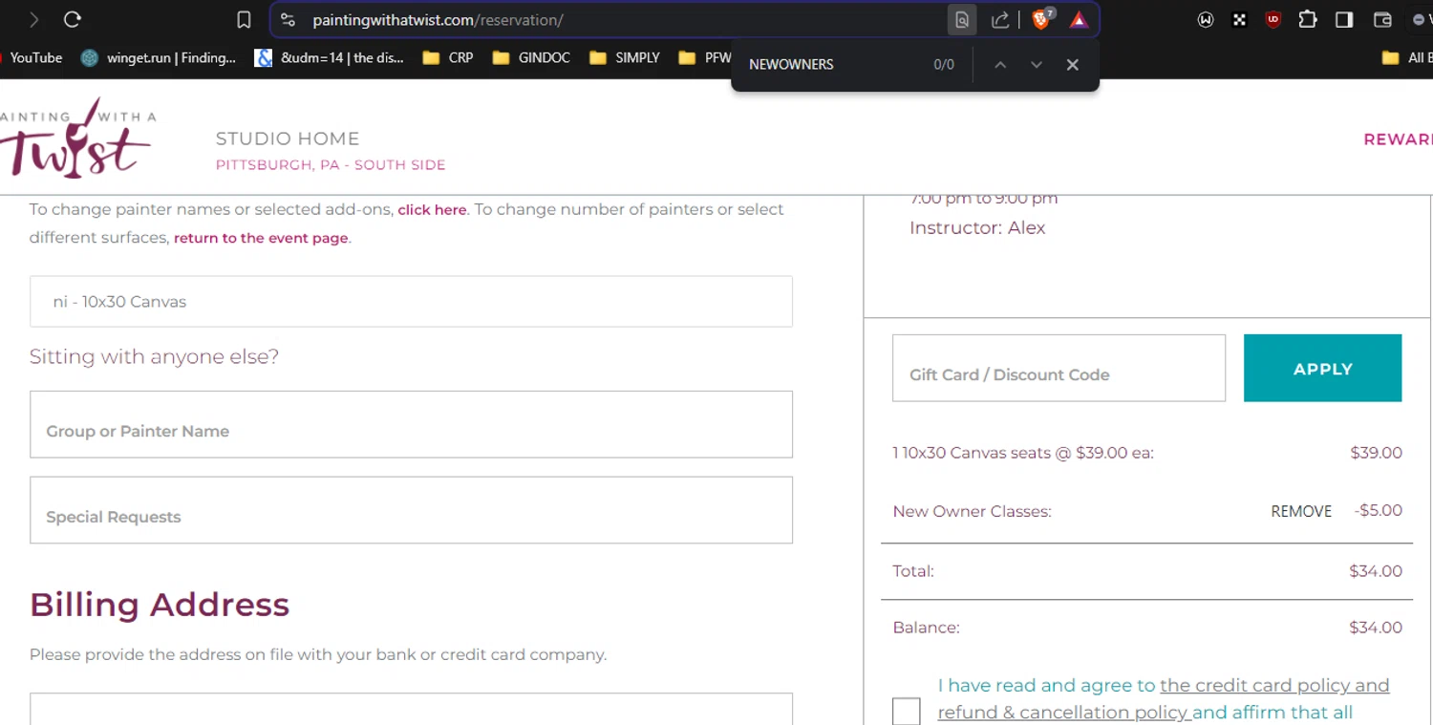This screenshot has height=725, width=1433.
Task: Open Brave Rewards triangle icon
Action: coord(1079,20)
